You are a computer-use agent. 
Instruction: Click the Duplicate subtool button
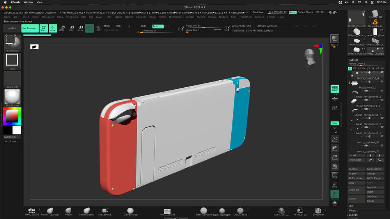click(357, 190)
